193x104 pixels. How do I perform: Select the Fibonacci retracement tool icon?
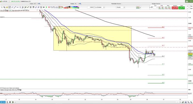tap(59, 7)
